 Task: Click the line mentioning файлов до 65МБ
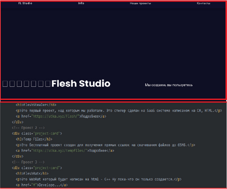[x=105, y=145]
